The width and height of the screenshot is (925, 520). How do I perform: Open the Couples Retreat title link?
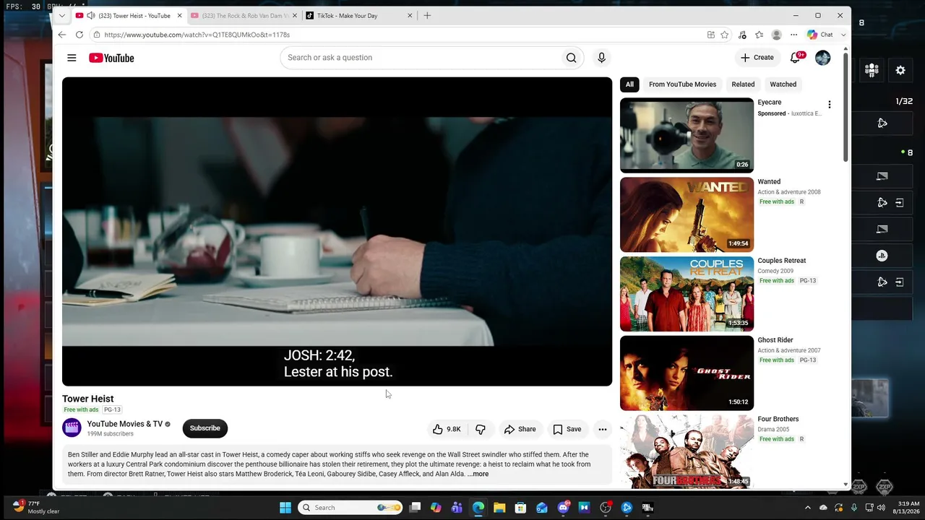tap(782, 261)
